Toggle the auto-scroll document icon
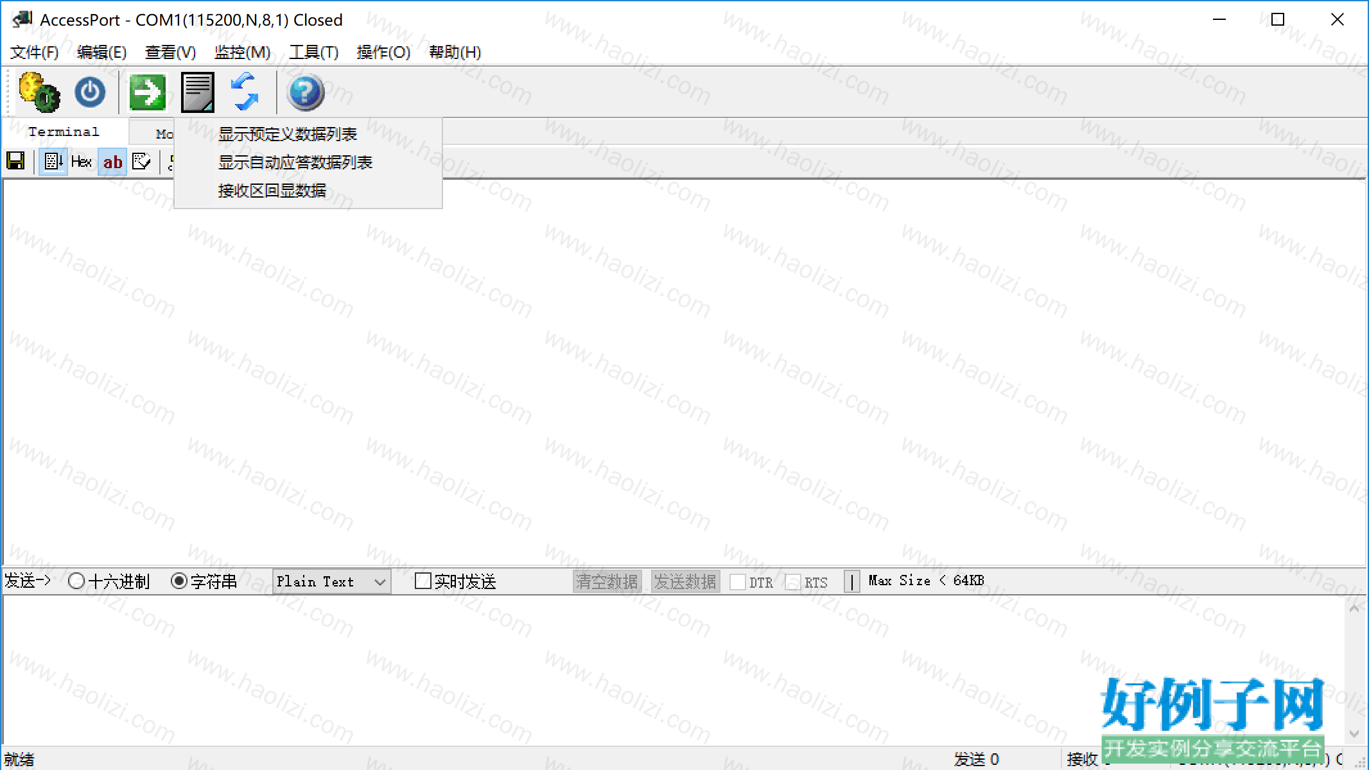 (x=53, y=161)
